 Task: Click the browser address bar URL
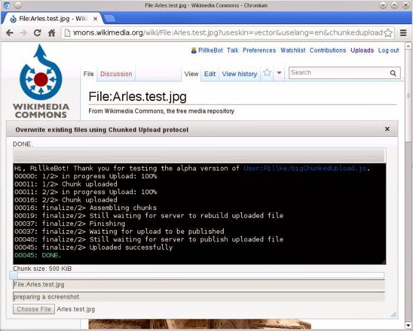click(228, 32)
